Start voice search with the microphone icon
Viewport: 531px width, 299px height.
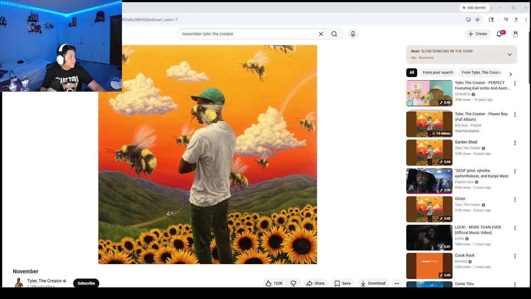point(353,34)
